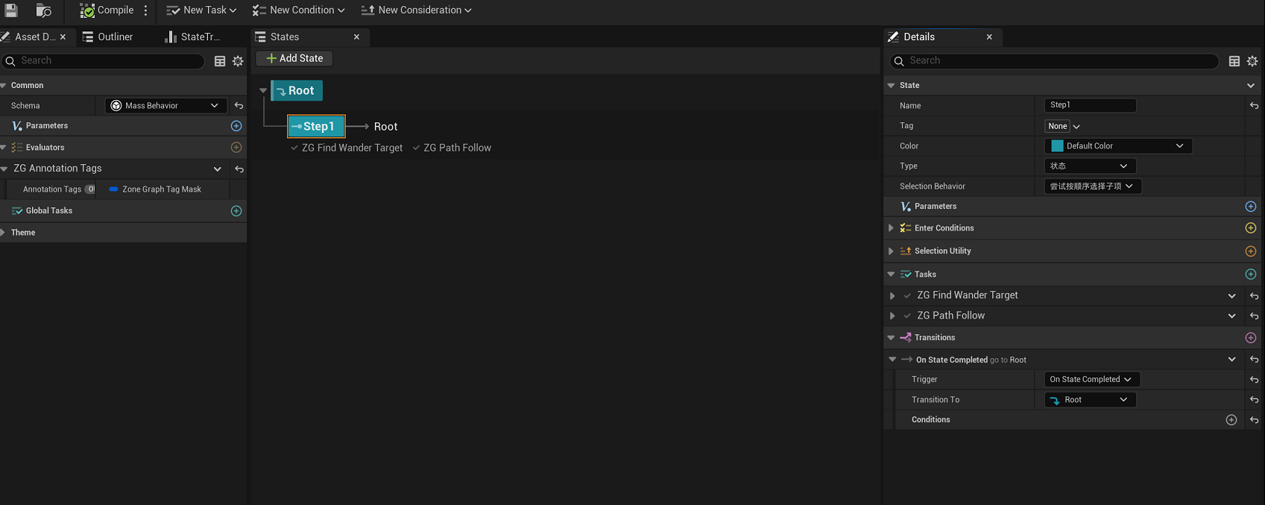Add Enter Condition plus icon
1265x505 pixels.
(1251, 228)
